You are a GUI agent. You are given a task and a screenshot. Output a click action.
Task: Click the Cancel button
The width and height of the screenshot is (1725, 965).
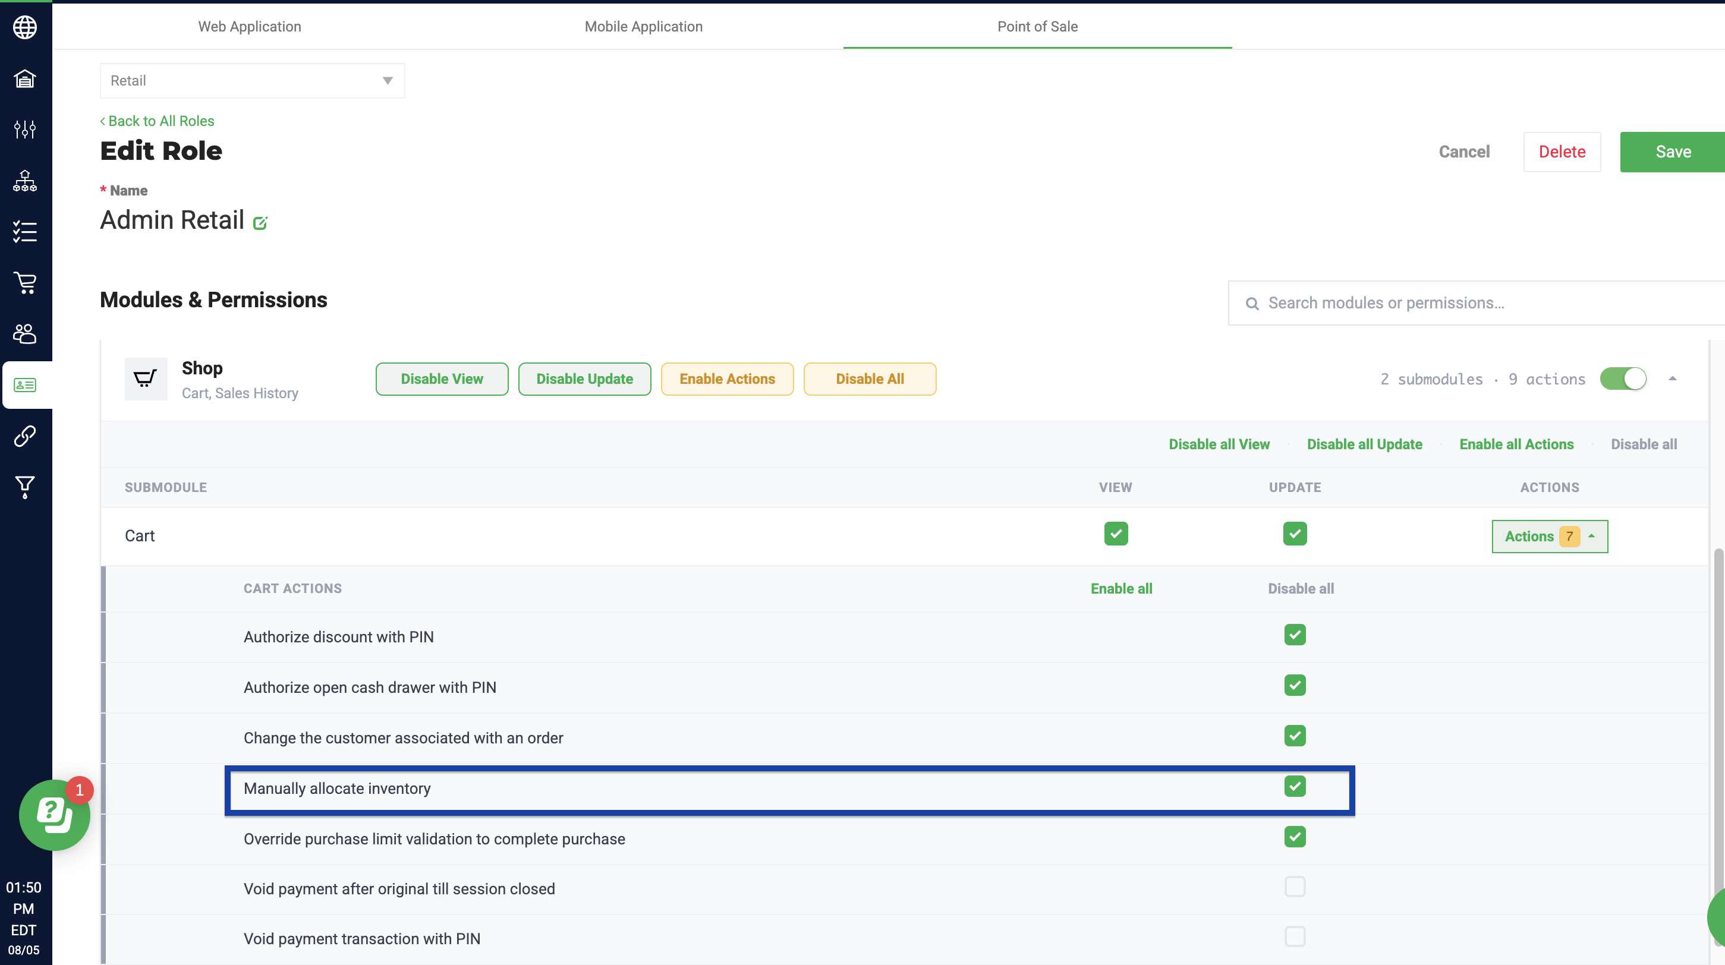coord(1464,152)
